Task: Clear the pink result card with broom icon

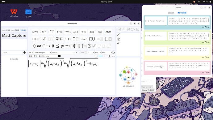Action: click(208, 72)
